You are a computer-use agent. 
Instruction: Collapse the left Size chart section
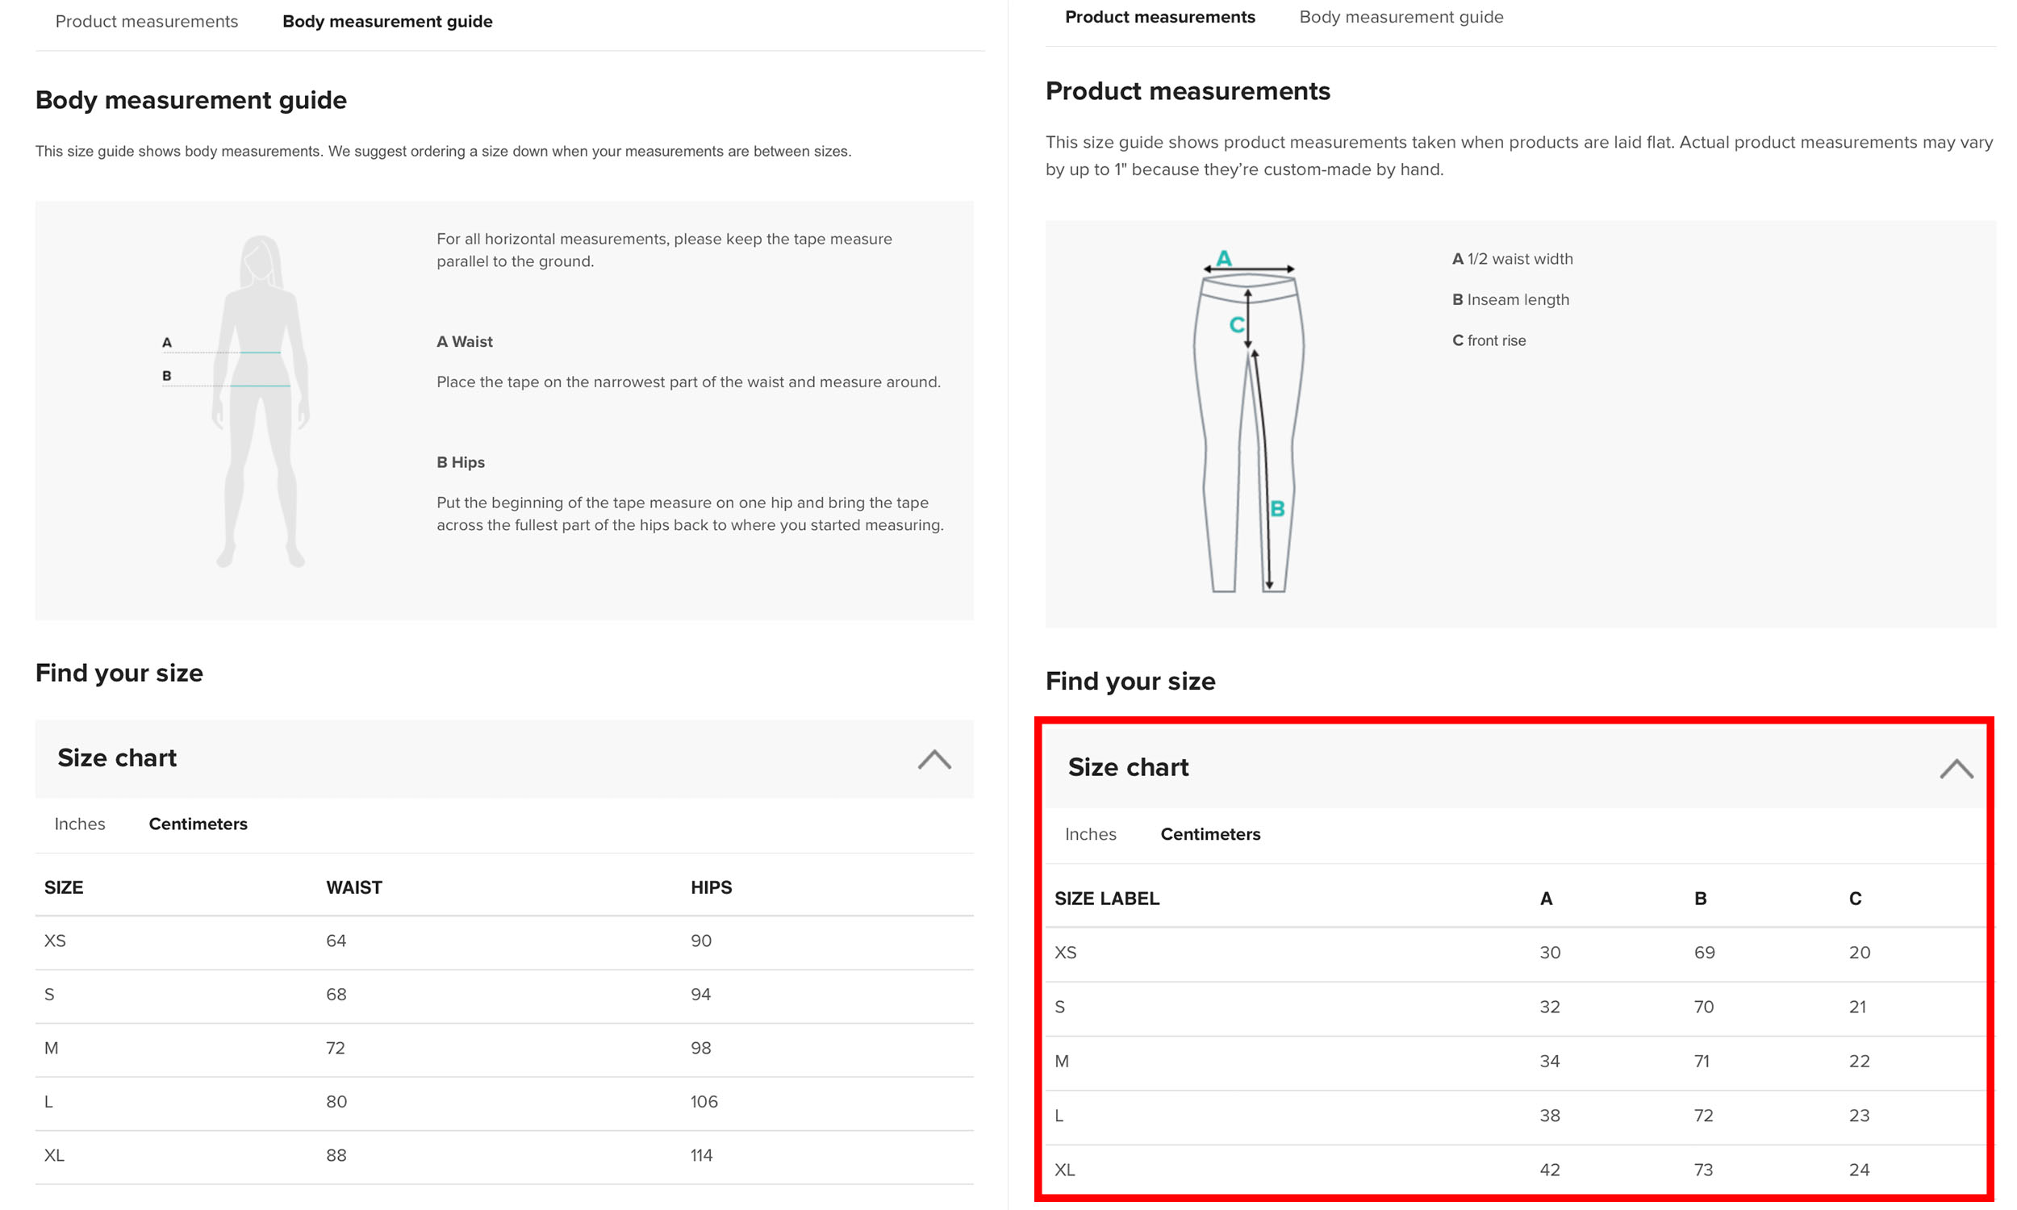(x=935, y=760)
